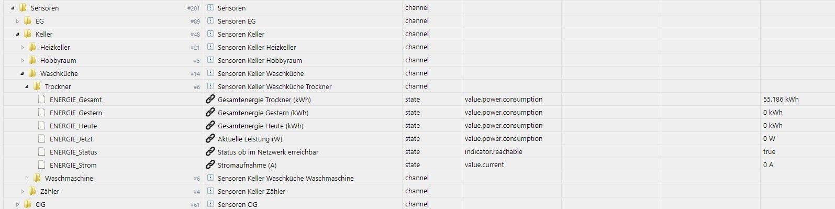
Task: Click the Zähler folder icon
Action: click(32, 191)
